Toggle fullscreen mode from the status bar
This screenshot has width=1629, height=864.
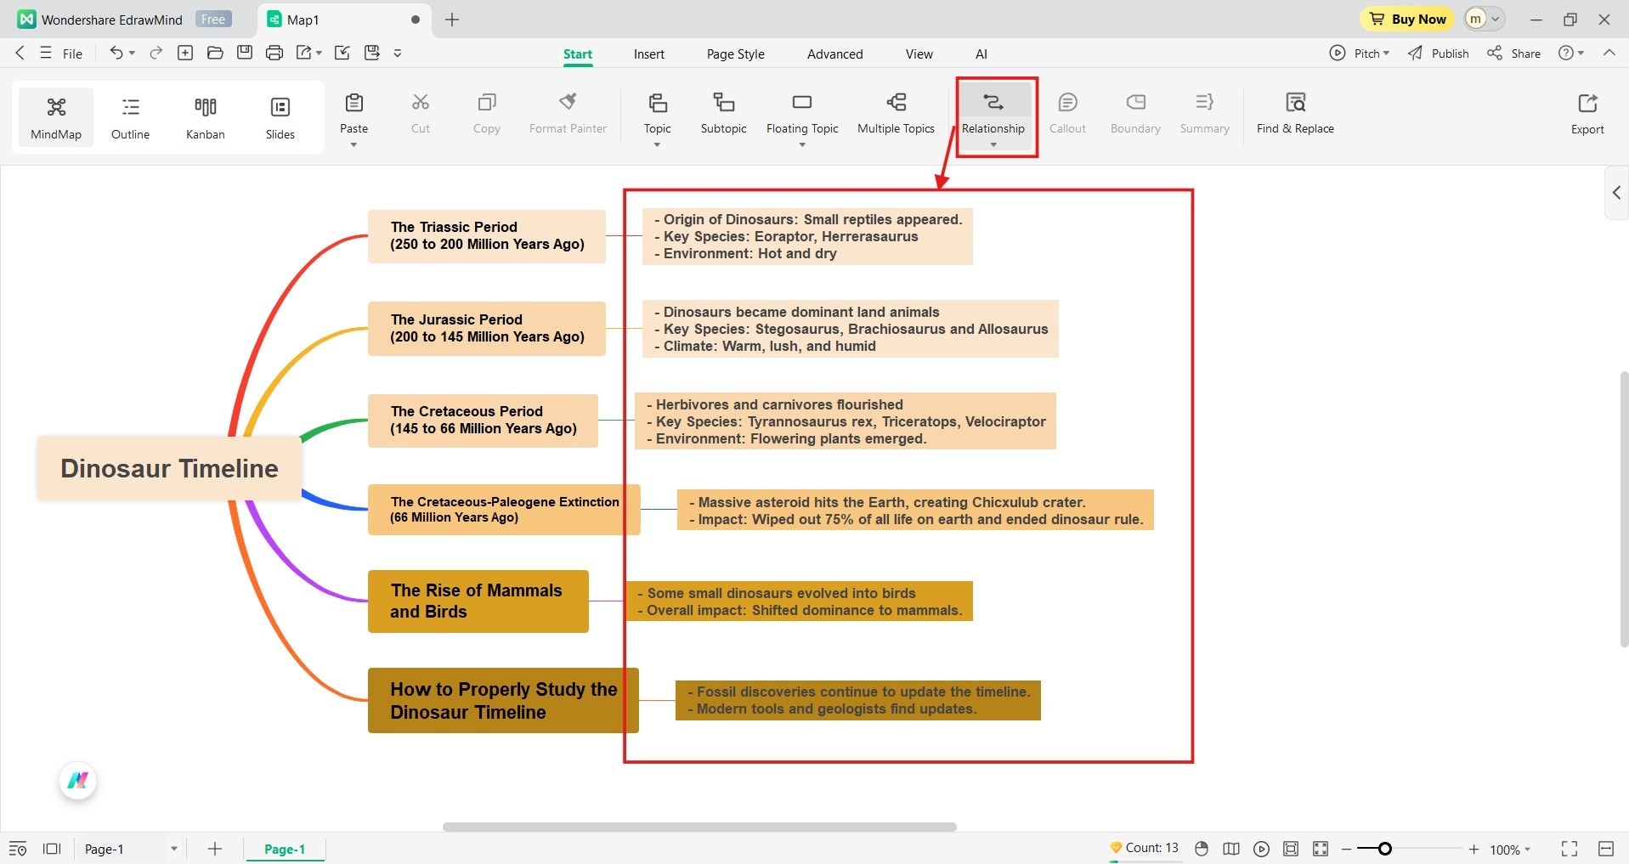1568,848
